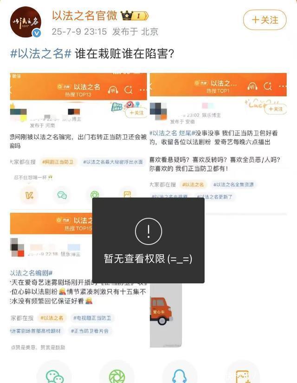
Task: Click the search icon in TOP13 header
Action: pyautogui.click(x=128, y=90)
